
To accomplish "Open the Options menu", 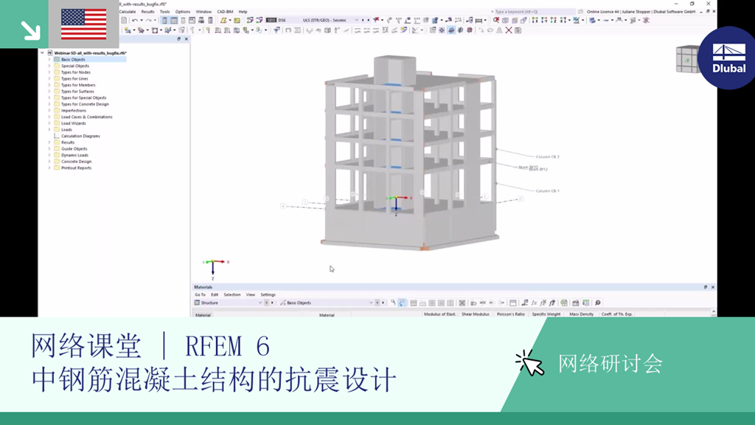I will tap(183, 12).
